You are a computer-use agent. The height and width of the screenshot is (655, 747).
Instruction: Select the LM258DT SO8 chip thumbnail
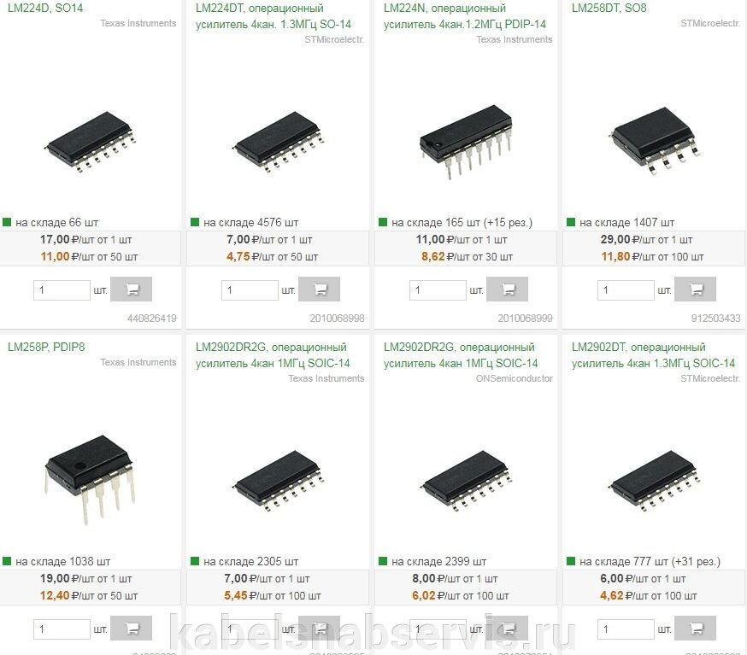(x=654, y=141)
